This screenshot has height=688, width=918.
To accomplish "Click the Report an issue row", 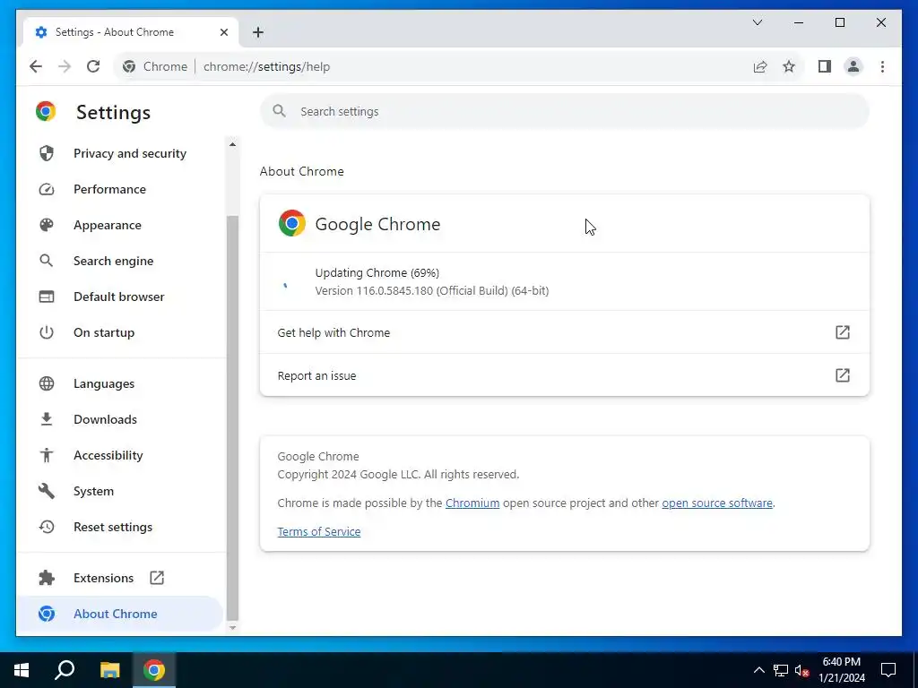I will pos(565,375).
